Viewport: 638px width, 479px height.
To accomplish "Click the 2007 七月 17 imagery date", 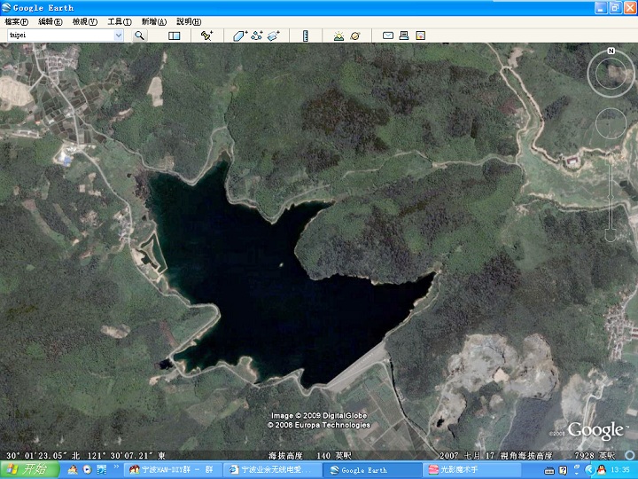I will point(467,455).
